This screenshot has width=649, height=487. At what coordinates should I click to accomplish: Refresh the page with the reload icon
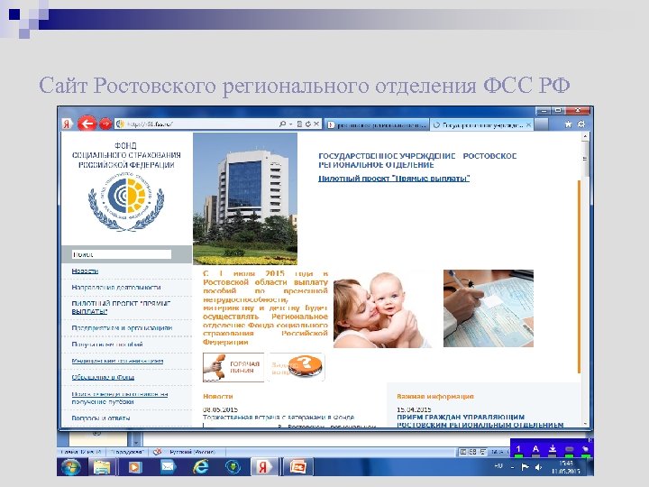(308, 124)
